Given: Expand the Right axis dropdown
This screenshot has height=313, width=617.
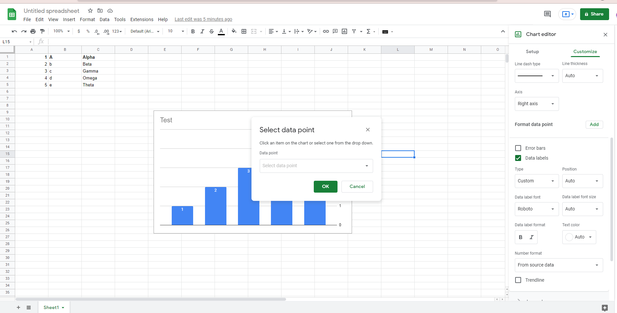Looking at the screenshot, I should 536,104.
